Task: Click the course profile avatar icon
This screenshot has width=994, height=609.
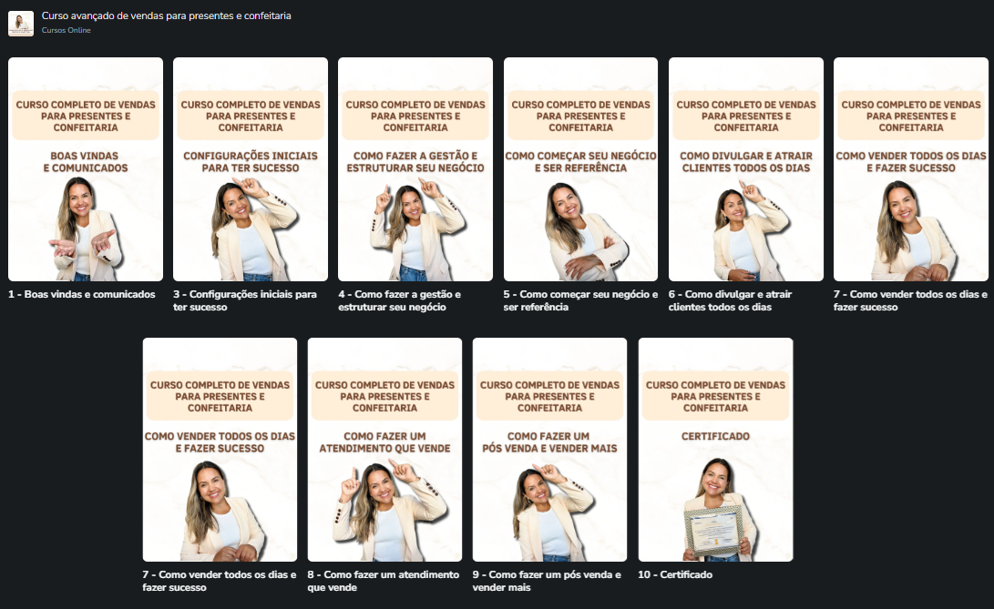Action: pyautogui.click(x=21, y=24)
